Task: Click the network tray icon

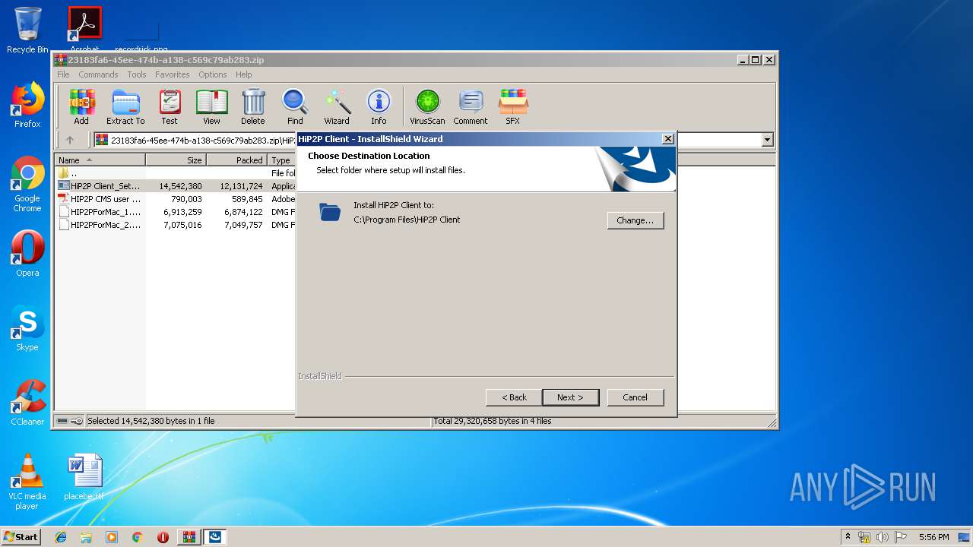Action: [864, 537]
